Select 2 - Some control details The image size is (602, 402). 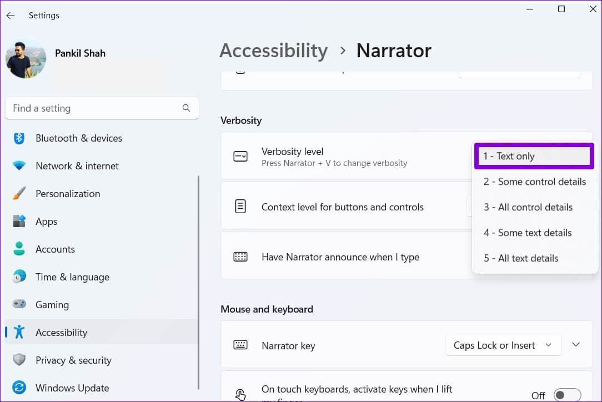pyautogui.click(x=534, y=182)
